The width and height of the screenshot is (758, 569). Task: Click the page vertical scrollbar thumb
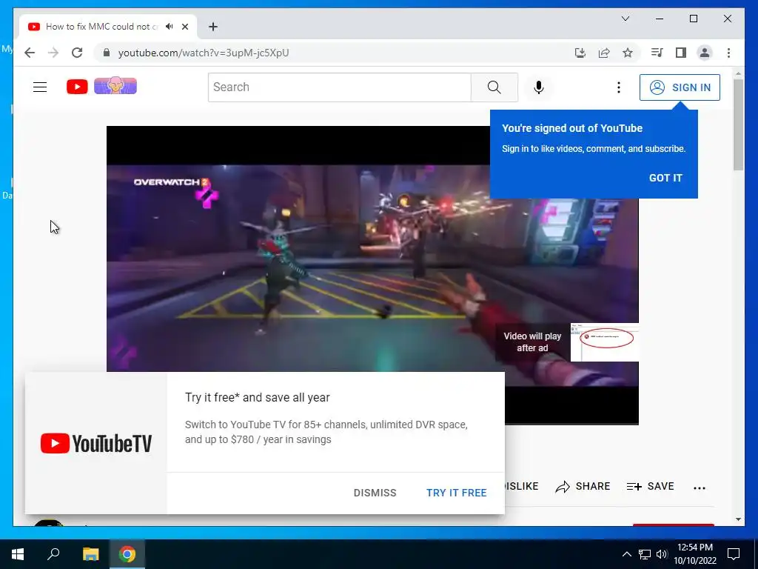coord(738,124)
